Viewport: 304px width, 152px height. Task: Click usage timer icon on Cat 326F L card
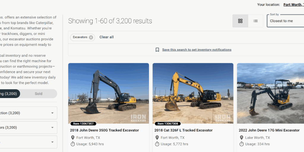click(157, 144)
